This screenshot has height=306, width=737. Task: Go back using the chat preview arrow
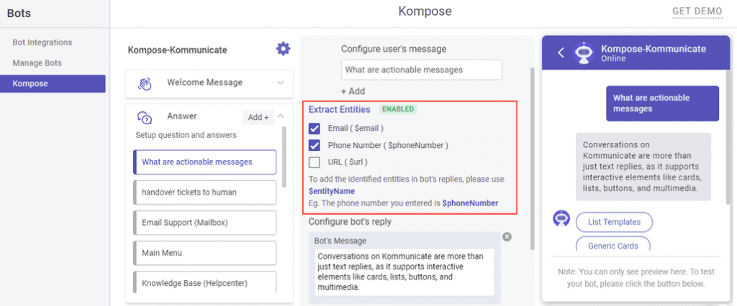coord(560,52)
